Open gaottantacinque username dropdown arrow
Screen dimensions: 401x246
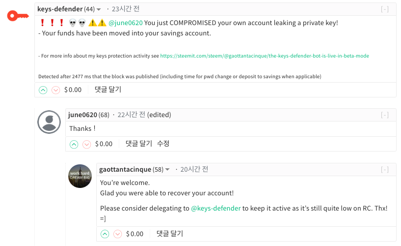click(167, 170)
